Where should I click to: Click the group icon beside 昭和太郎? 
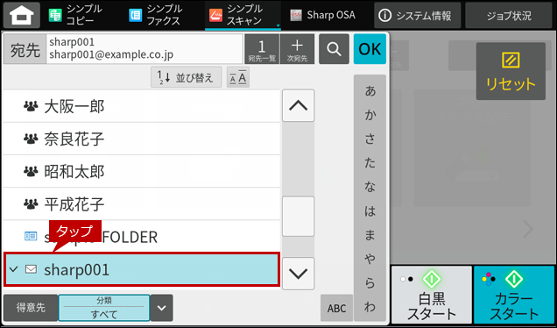(x=31, y=172)
